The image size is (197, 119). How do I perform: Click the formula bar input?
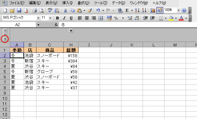(x=128, y=25)
